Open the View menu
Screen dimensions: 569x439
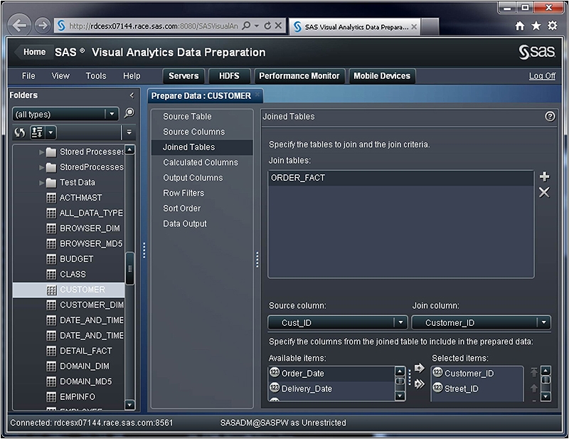click(60, 76)
